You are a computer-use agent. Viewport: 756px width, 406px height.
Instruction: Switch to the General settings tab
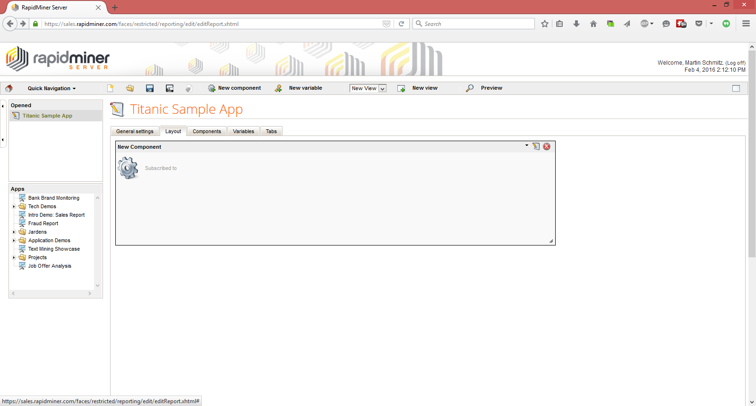[x=135, y=131]
